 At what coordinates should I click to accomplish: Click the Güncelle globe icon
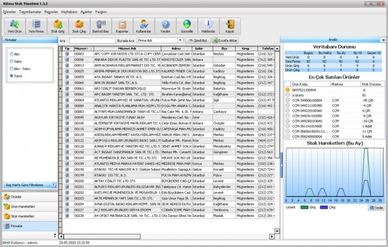click(x=187, y=26)
